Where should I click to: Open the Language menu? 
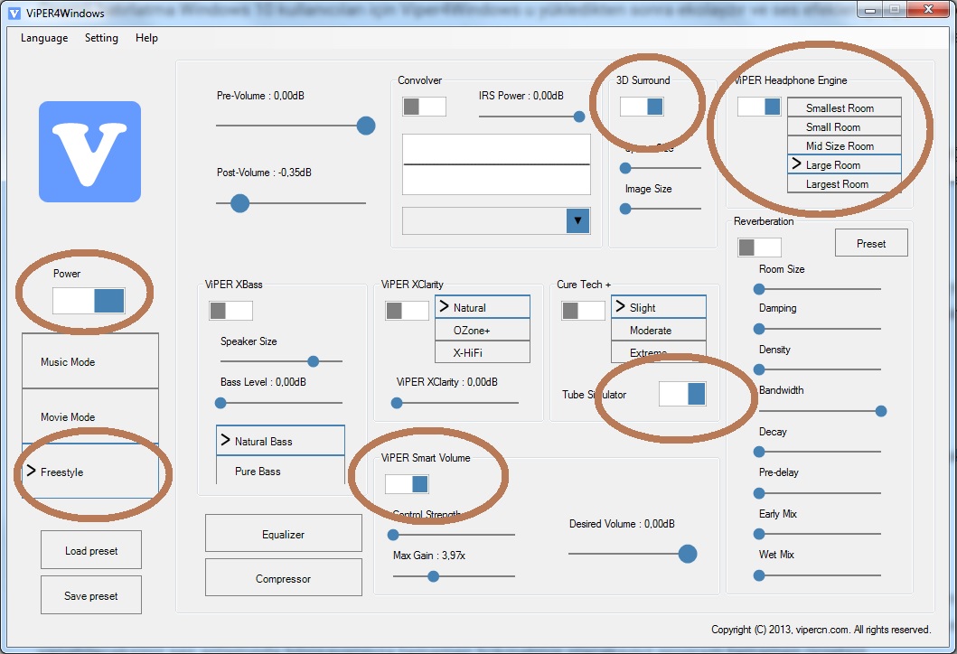[44, 38]
